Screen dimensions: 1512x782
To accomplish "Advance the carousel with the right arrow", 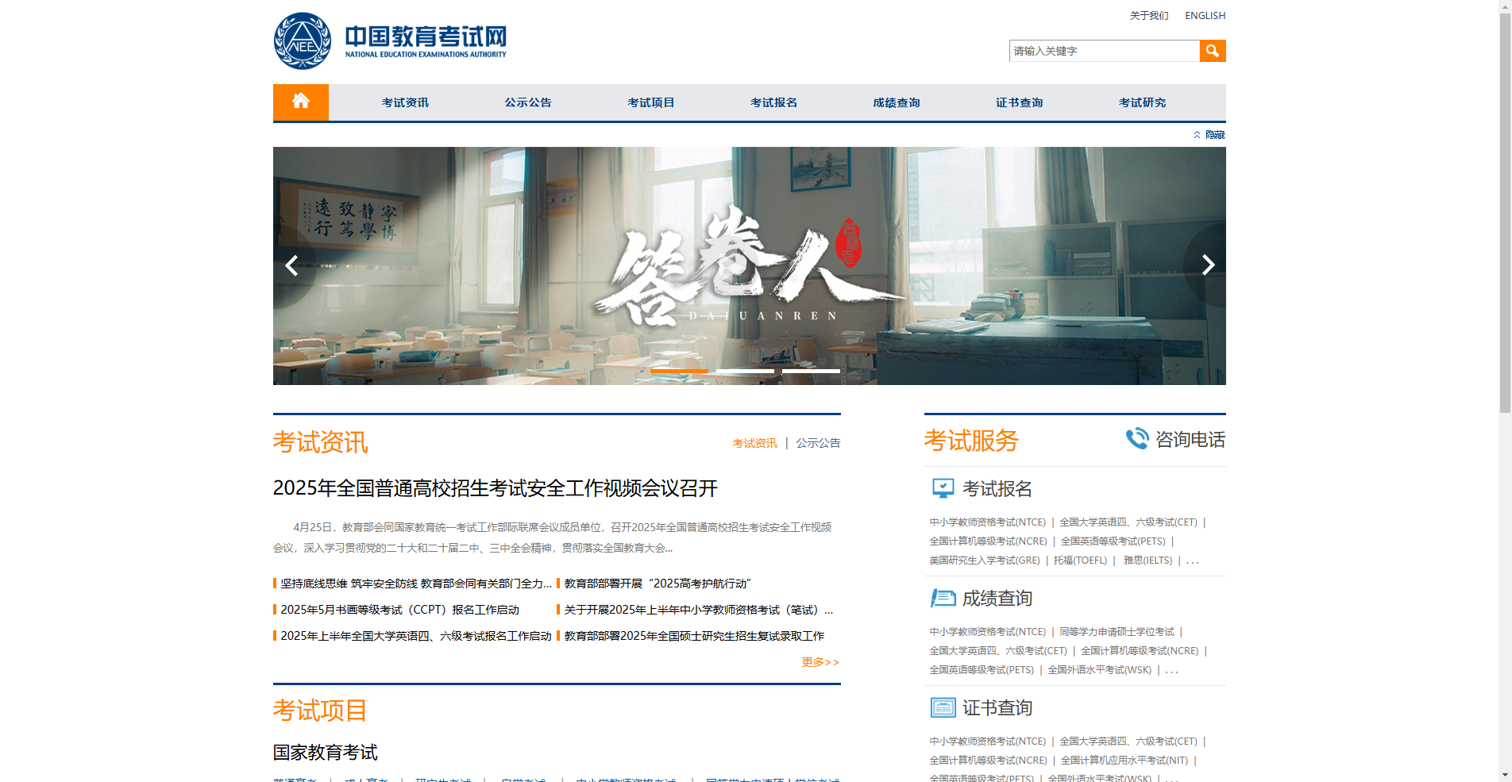I will 1208,265.
